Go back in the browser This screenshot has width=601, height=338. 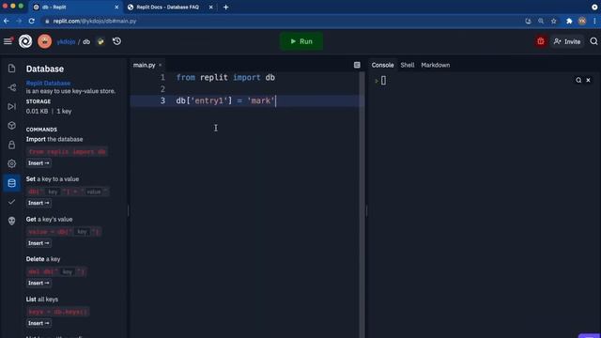(7, 21)
